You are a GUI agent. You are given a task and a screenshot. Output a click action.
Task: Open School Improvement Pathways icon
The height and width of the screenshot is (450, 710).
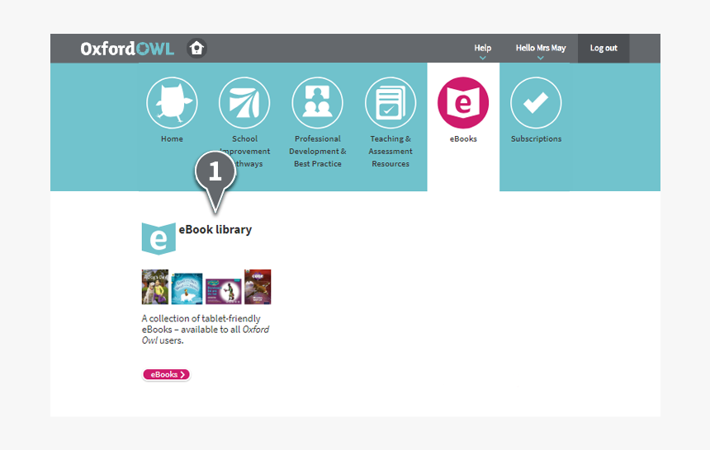[244, 103]
